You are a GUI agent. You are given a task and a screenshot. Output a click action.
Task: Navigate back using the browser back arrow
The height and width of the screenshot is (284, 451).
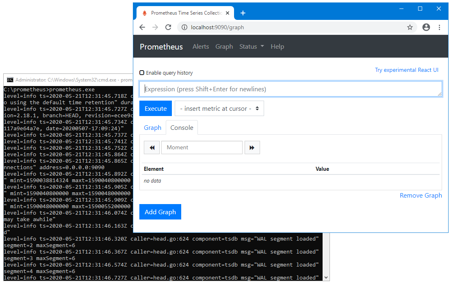tap(142, 27)
